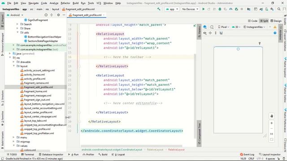Open the Build menu
The image size is (287, 161).
tap(75, 3)
